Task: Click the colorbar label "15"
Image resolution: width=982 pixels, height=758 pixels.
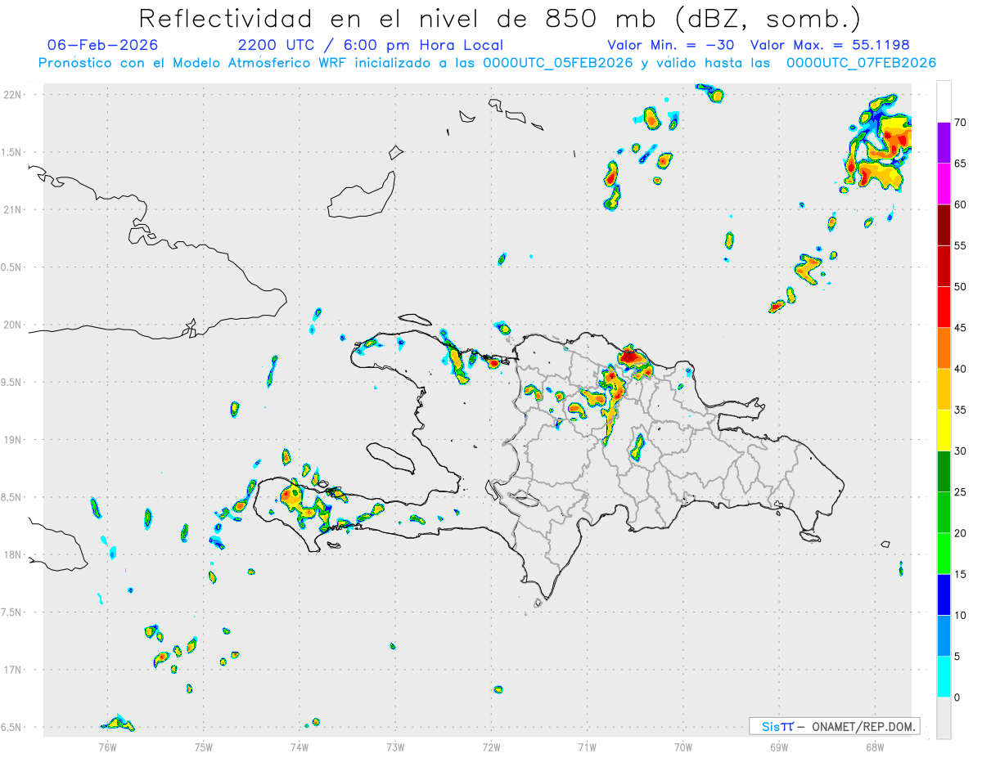Action: [x=961, y=575]
